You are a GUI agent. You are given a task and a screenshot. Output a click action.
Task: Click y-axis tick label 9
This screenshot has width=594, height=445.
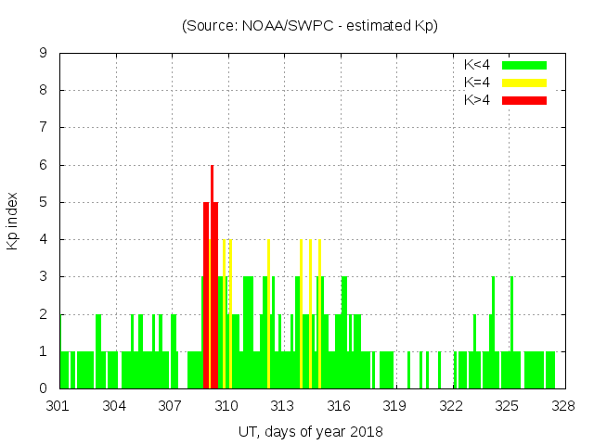tap(44, 54)
